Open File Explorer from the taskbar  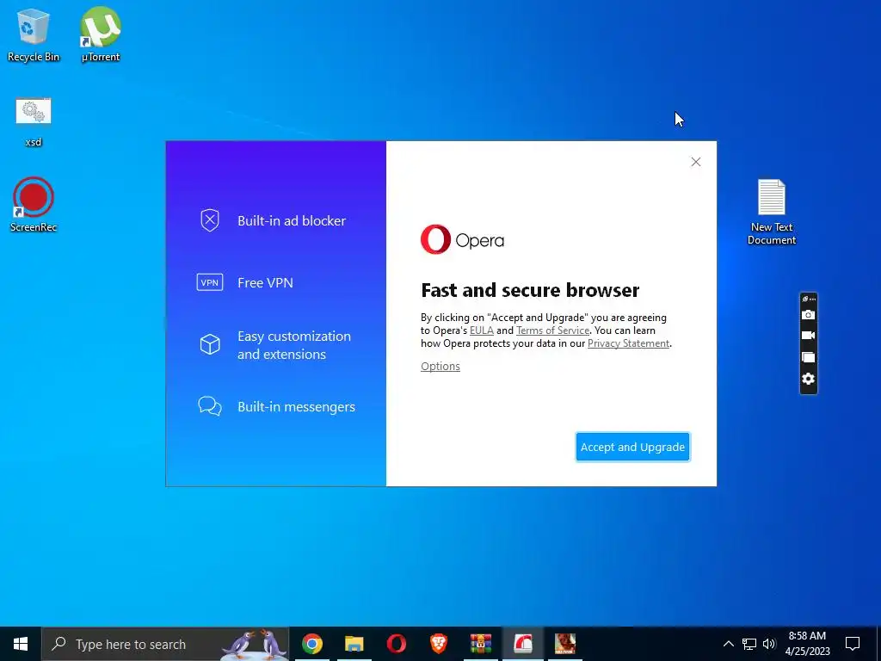354,644
